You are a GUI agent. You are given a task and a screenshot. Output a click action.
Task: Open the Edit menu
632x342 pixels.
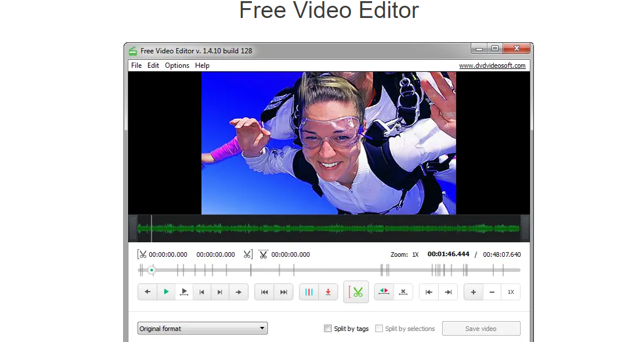pyautogui.click(x=153, y=66)
